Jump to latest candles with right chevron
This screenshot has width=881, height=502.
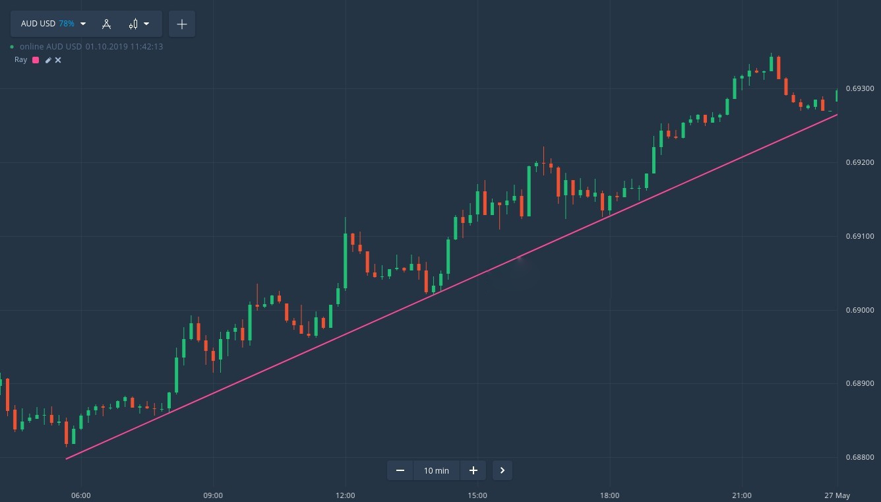point(502,470)
